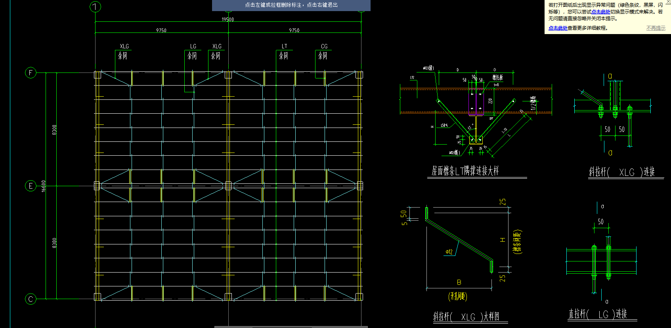This screenshot has height=328, width=671.
Task: Select the 8300 dimension between axes F and E
Action: point(54,130)
